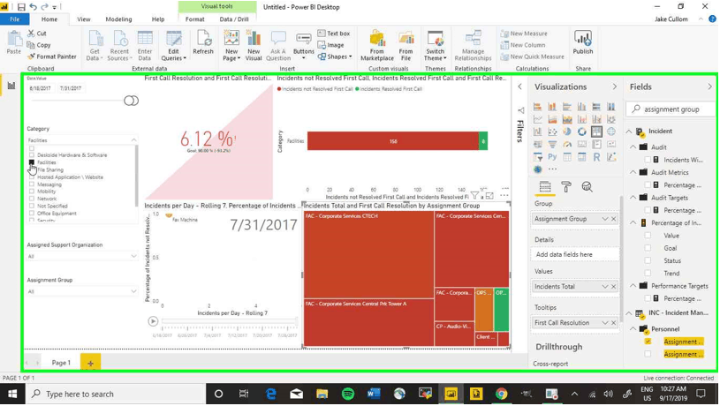The width and height of the screenshot is (720, 406).
Task: Select the Treemap visualization icon
Action: [x=596, y=132]
